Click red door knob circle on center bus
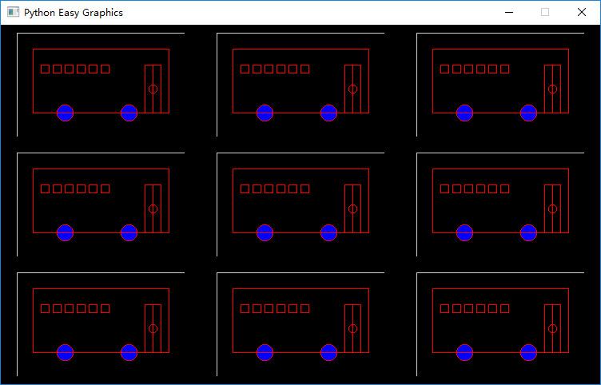Viewport: 601px width, 385px height. 352,208
